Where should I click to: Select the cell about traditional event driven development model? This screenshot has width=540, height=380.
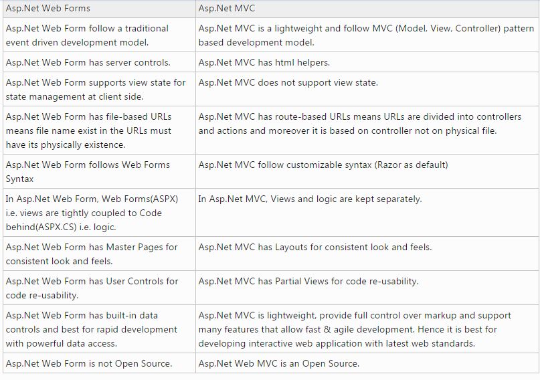point(99,35)
